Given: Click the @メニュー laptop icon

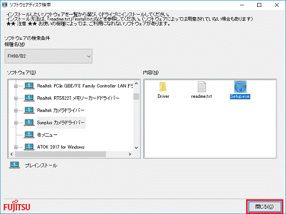Looking at the screenshot, I should click(x=29, y=134).
